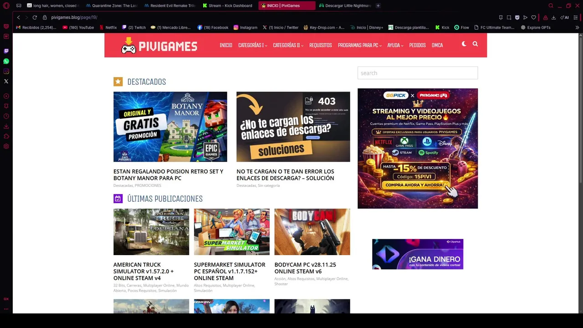
Task: Expand the Categorías I dropdown menu
Action: (252, 45)
